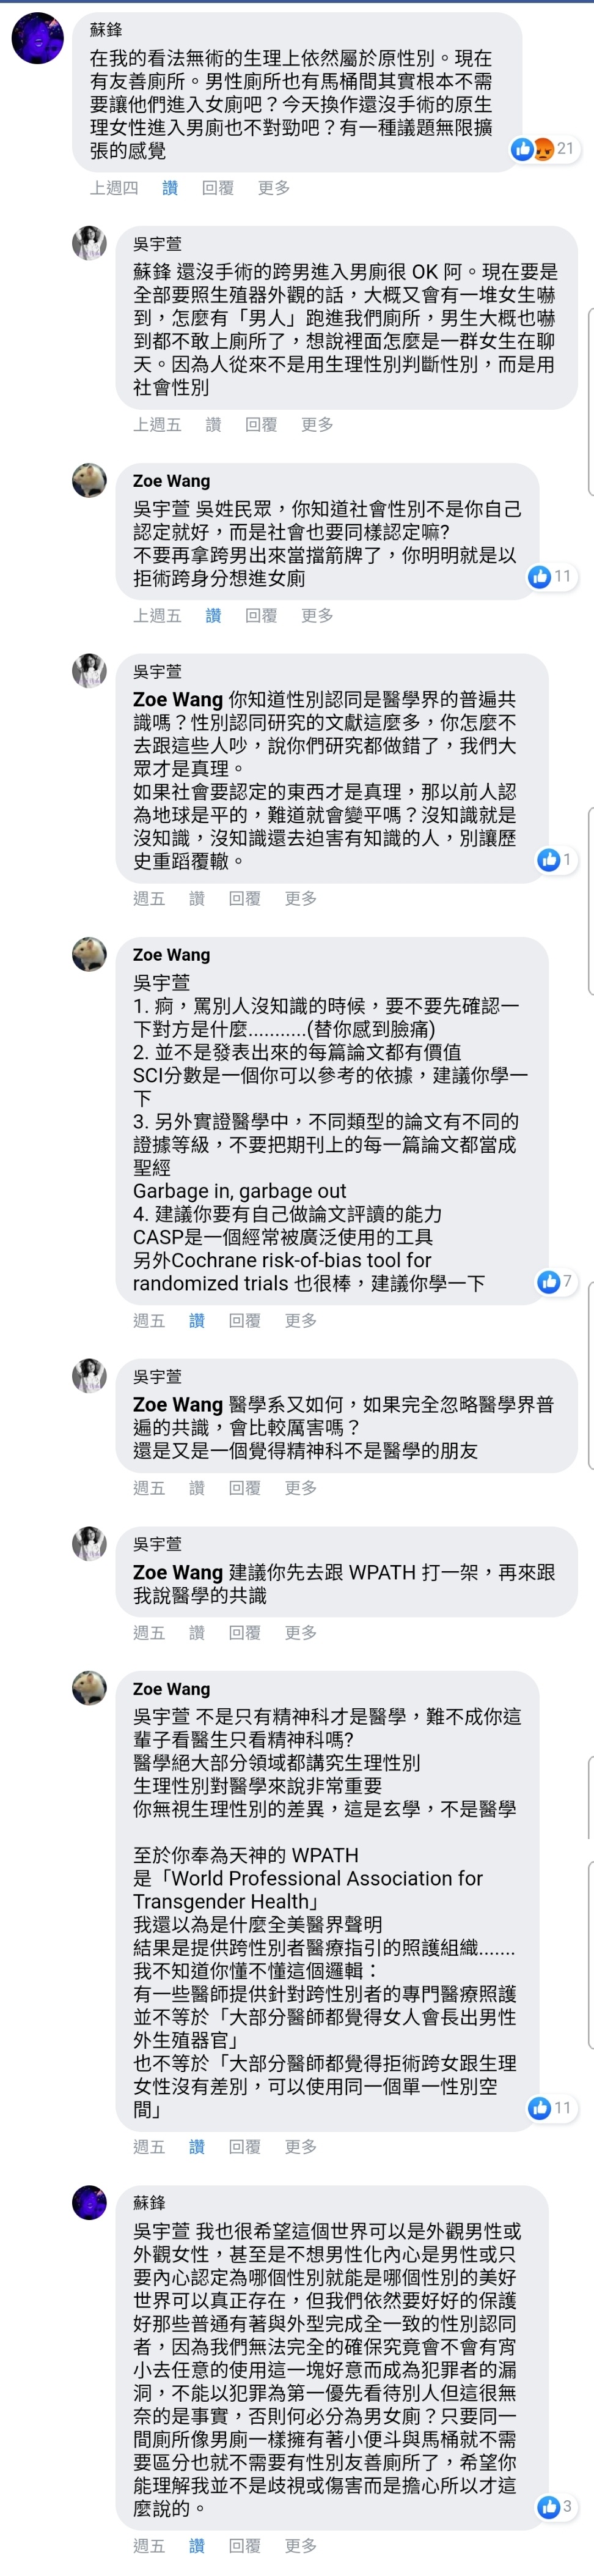Open 更多 under 吳宇萱's 醫學系又如何 comment
The height and width of the screenshot is (2576, 594).
click(x=301, y=1488)
